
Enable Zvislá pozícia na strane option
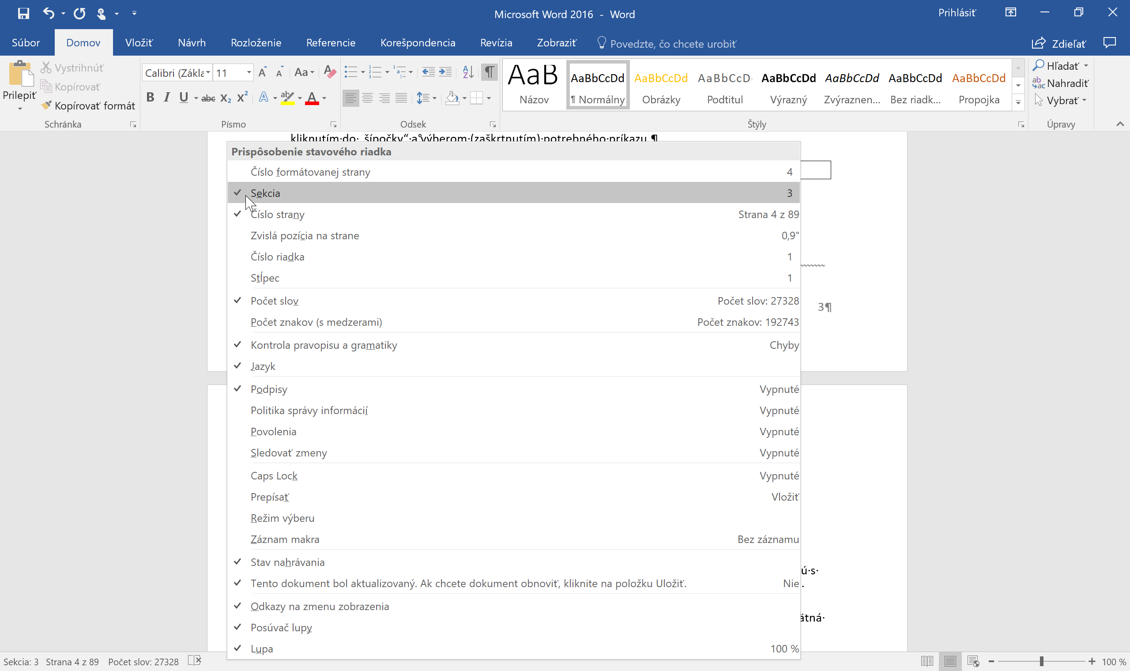point(513,236)
